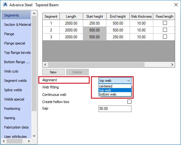
Task: Tick the Create hollow box checkbox
Action: click(x=129, y=101)
